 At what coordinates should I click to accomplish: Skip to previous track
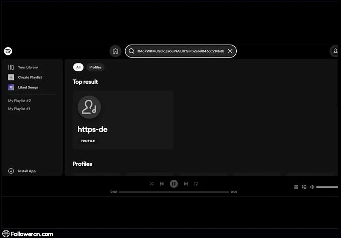162,184
